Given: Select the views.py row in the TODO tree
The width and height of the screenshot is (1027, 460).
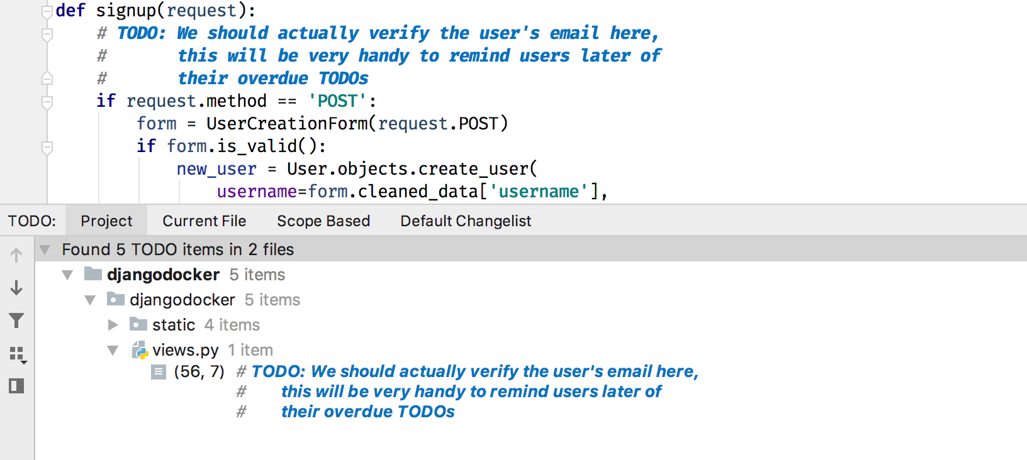Looking at the screenshot, I should pyautogui.click(x=531, y=350).
